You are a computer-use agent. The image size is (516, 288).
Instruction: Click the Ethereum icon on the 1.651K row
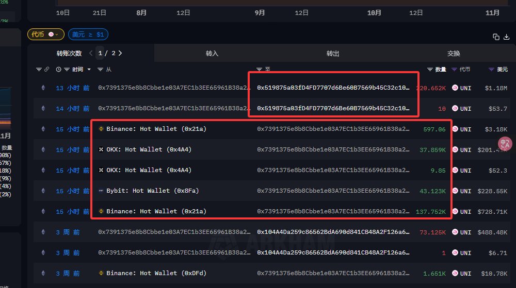coord(43,273)
